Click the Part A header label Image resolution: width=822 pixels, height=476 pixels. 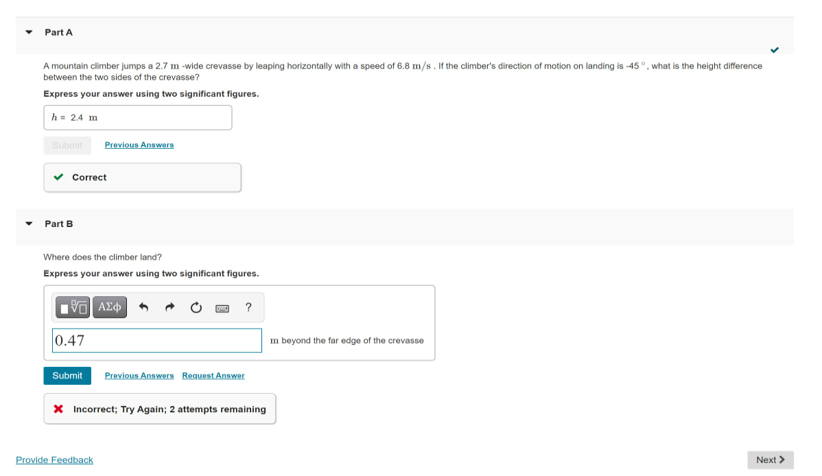pyautogui.click(x=59, y=32)
